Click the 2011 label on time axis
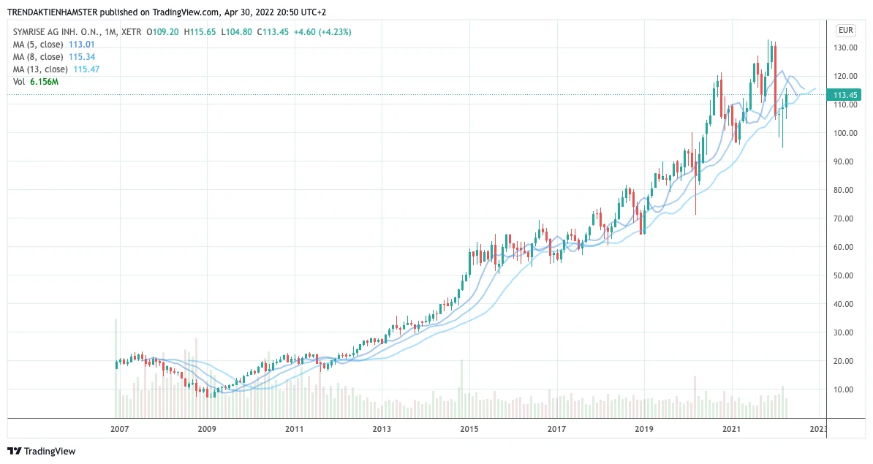Viewport: 873px width, 464px height. pyautogui.click(x=294, y=429)
